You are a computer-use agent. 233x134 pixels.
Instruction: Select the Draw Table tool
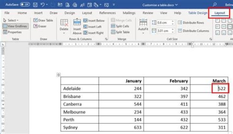point(43,20)
